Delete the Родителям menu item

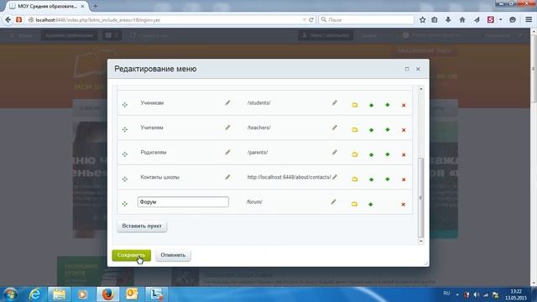pos(404,154)
